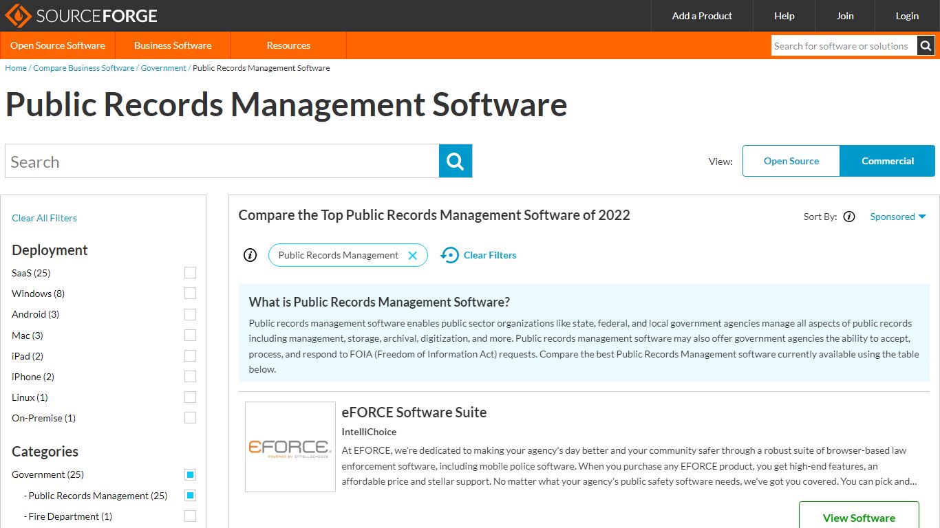Click the Home breadcrumb link

pyautogui.click(x=16, y=68)
